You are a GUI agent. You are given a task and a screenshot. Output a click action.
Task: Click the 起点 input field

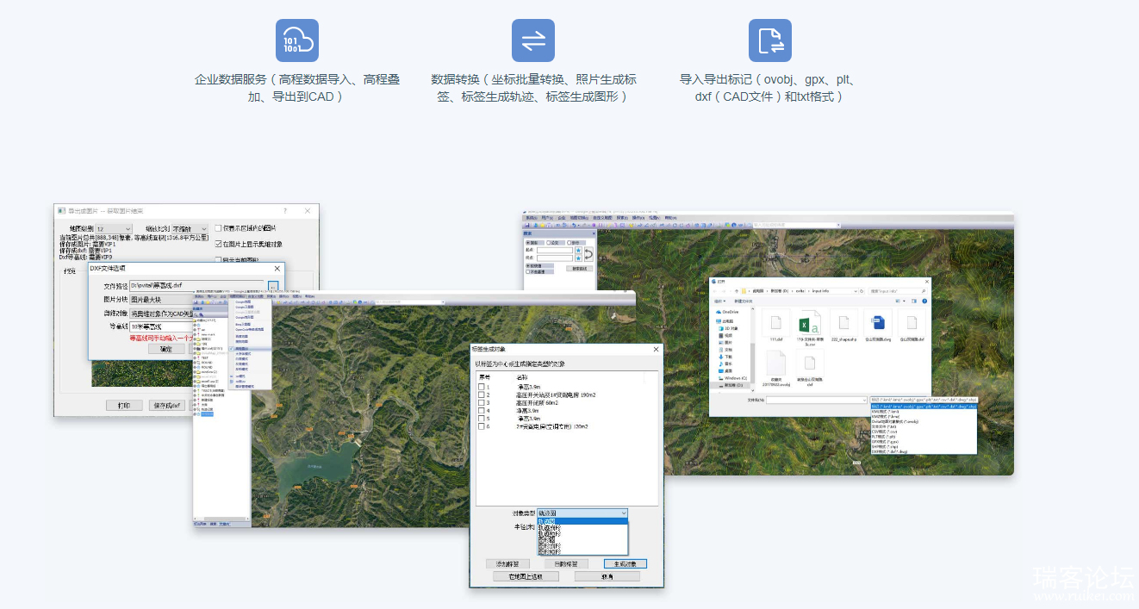(x=555, y=250)
